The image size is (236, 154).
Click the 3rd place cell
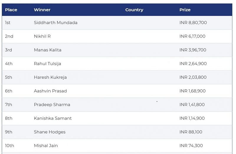9,50
